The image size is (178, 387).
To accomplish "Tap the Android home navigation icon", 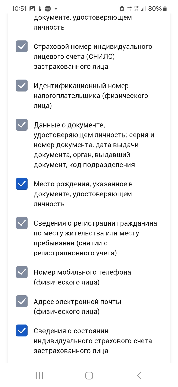I will tap(89, 376).
